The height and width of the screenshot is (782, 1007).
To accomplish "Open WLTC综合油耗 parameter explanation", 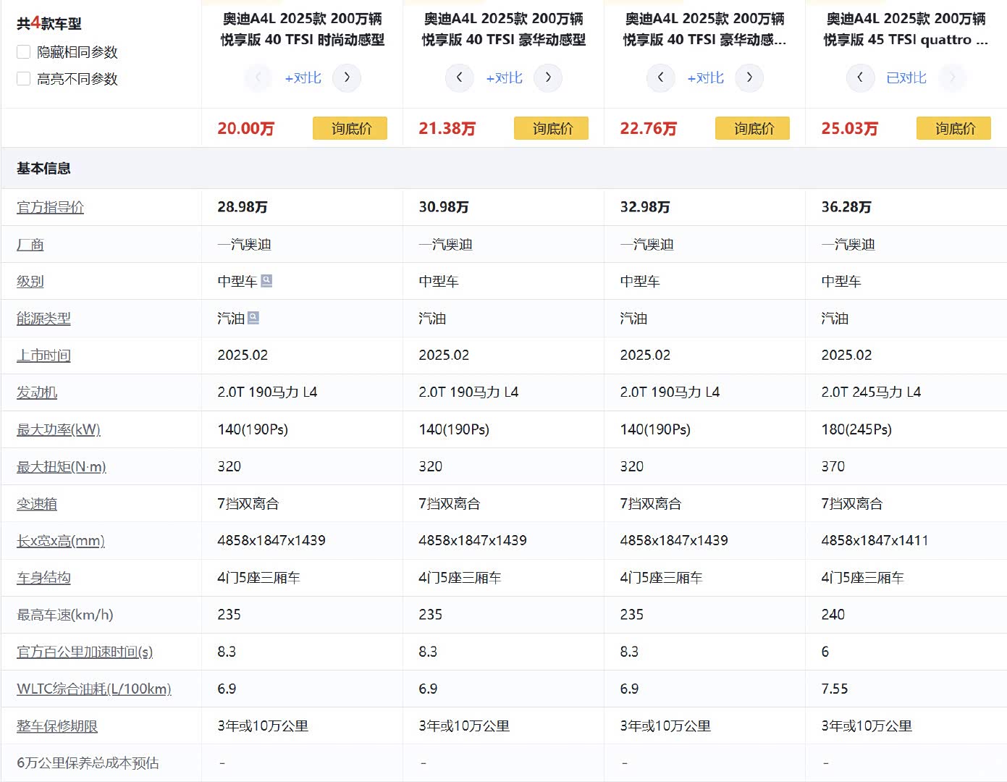I will tap(93, 689).
